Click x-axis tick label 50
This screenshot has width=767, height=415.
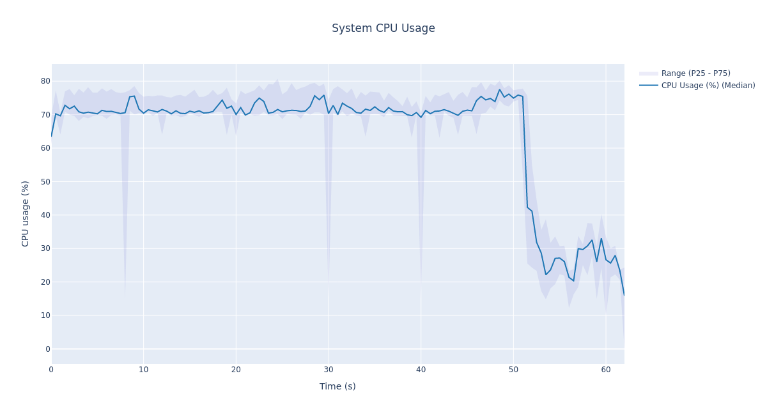click(513, 370)
